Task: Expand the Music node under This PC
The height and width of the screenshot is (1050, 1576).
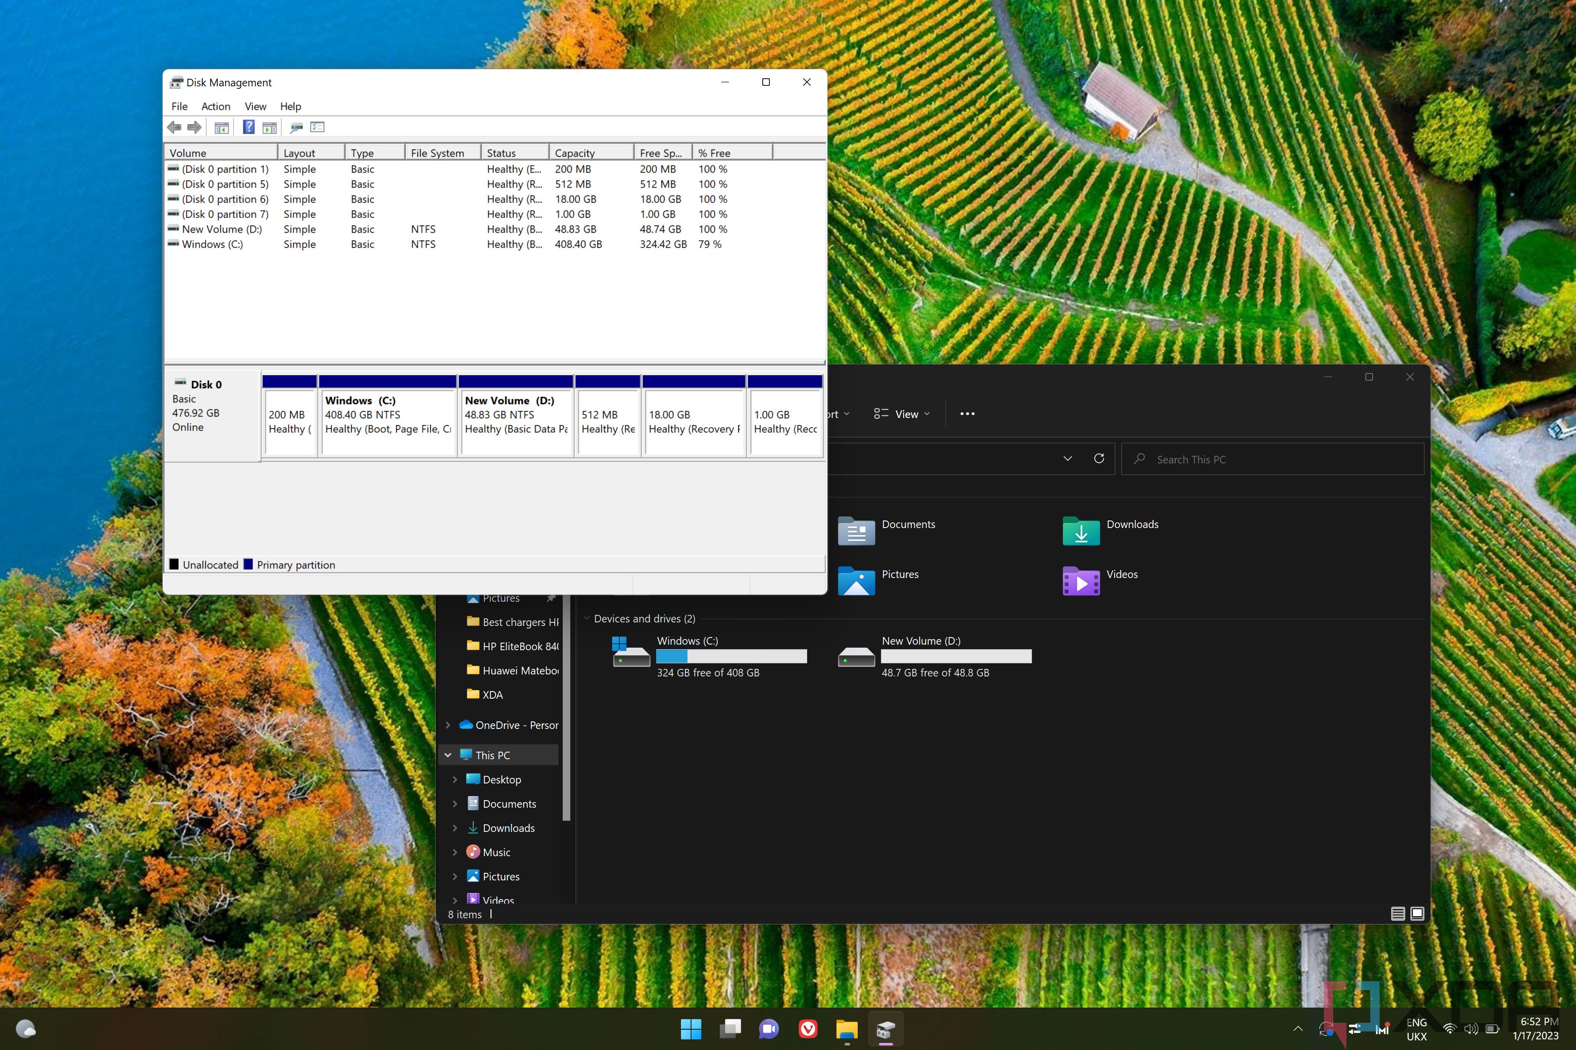Action: click(x=455, y=852)
